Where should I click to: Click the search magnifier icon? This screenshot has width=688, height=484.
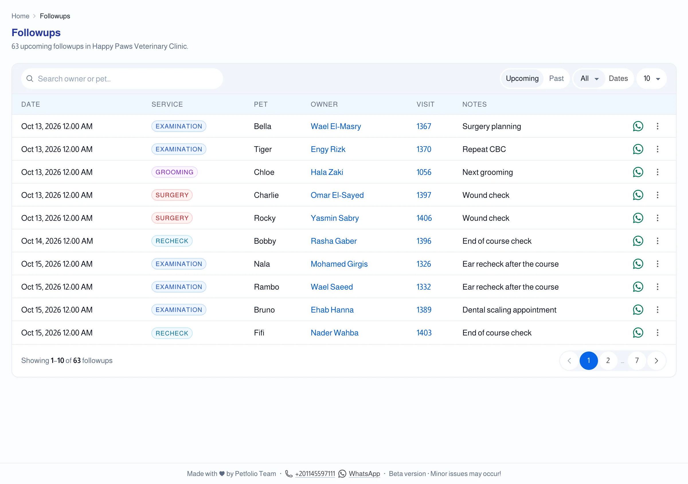click(30, 79)
